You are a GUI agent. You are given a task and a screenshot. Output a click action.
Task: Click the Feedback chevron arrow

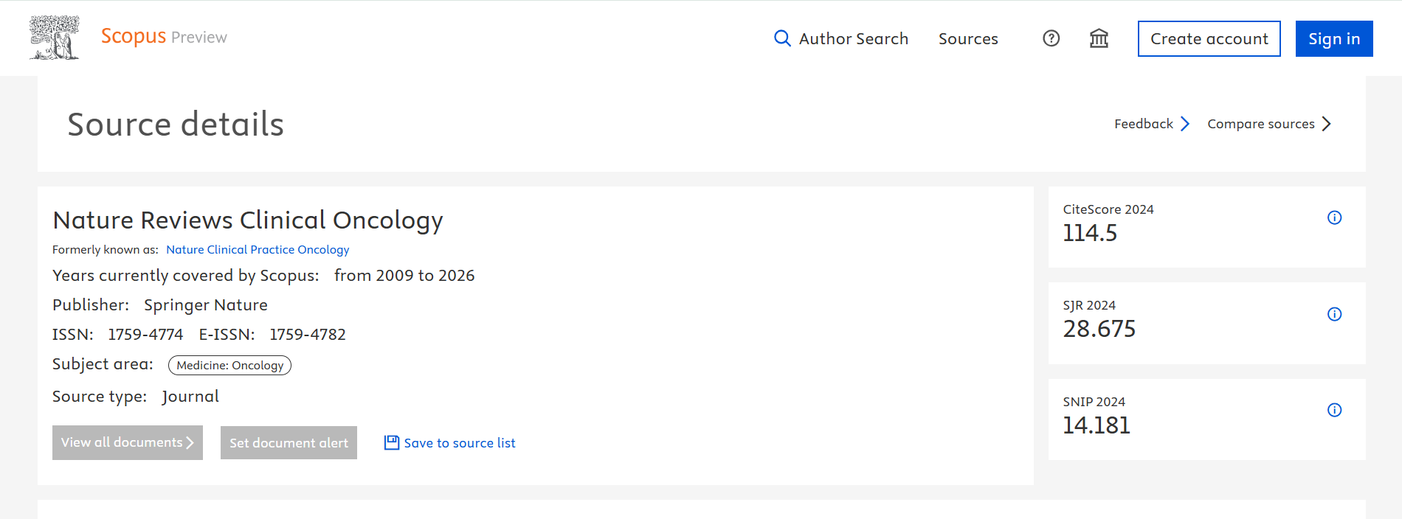[1184, 124]
